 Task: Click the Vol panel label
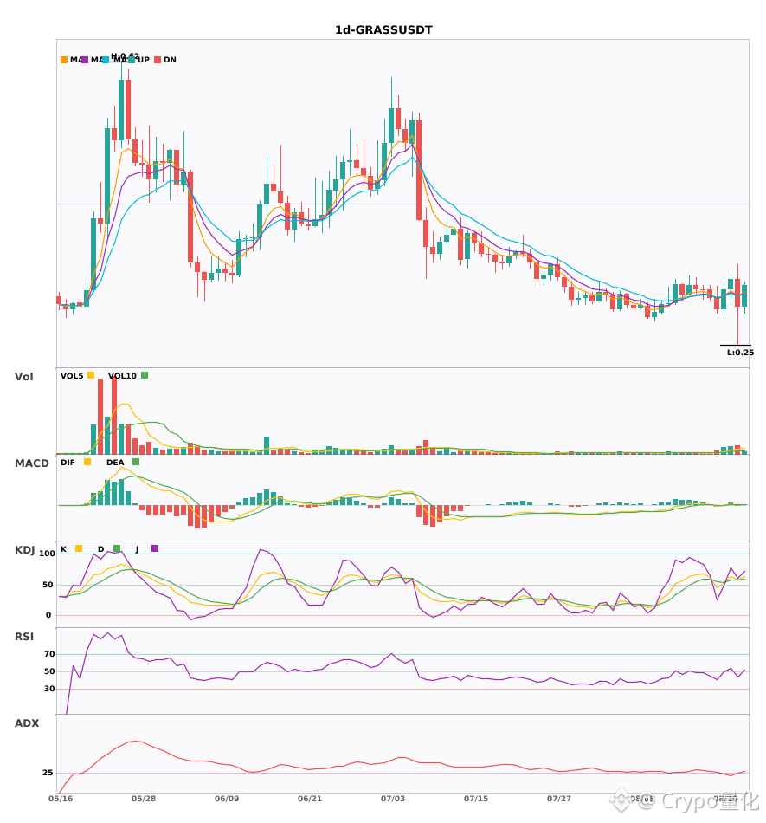[23, 377]
